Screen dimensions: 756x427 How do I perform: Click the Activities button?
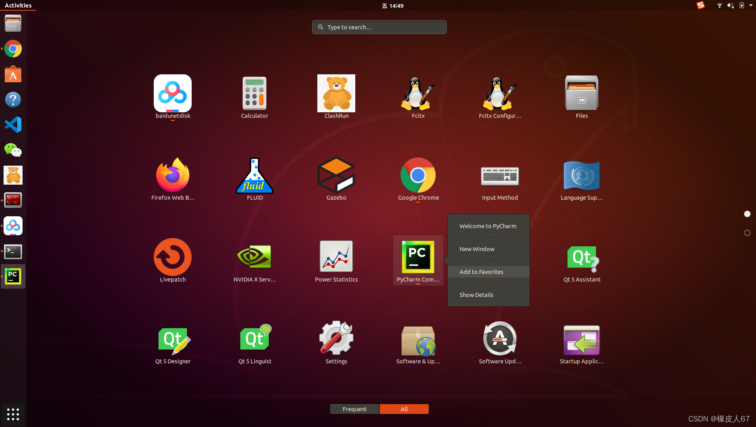18,6
